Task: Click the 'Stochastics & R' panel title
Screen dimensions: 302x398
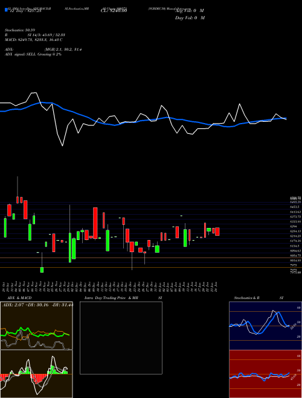Action: pyautogui.click(x=247, y=298)
